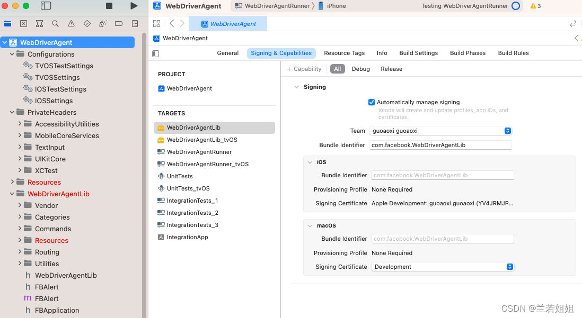Expand the AccessibilityUtilities folder
The height and width of the screenshot is (318, 582).
[x=20, y=124]
